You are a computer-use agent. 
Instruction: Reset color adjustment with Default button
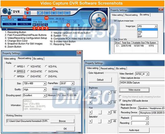coord(100,80)
